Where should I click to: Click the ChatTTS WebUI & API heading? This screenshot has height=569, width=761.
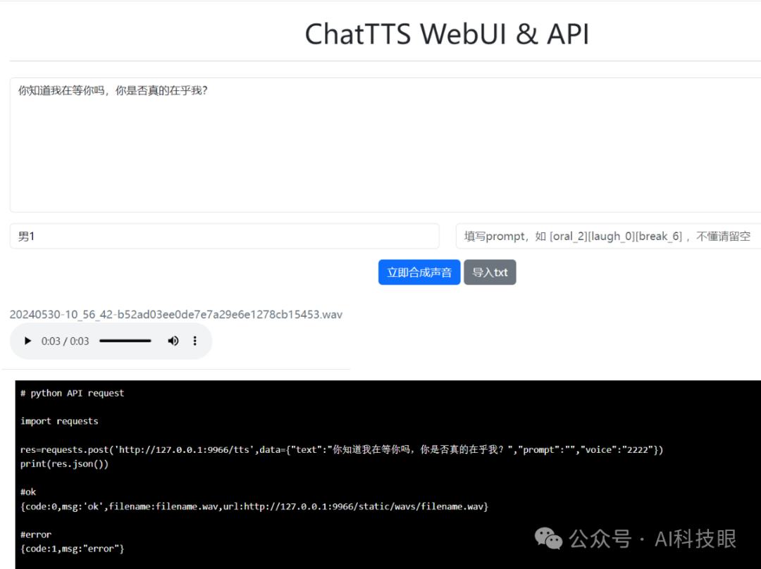coord(446,34)
